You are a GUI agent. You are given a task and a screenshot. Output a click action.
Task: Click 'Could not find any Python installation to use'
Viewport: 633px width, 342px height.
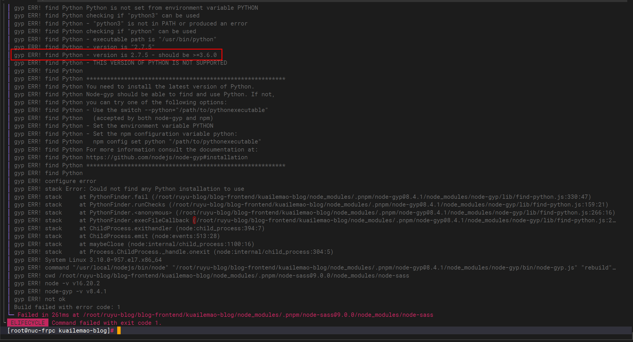point(167,189)
